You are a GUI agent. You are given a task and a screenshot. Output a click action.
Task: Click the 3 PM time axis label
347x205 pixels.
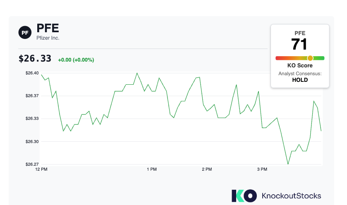(262, 169)
